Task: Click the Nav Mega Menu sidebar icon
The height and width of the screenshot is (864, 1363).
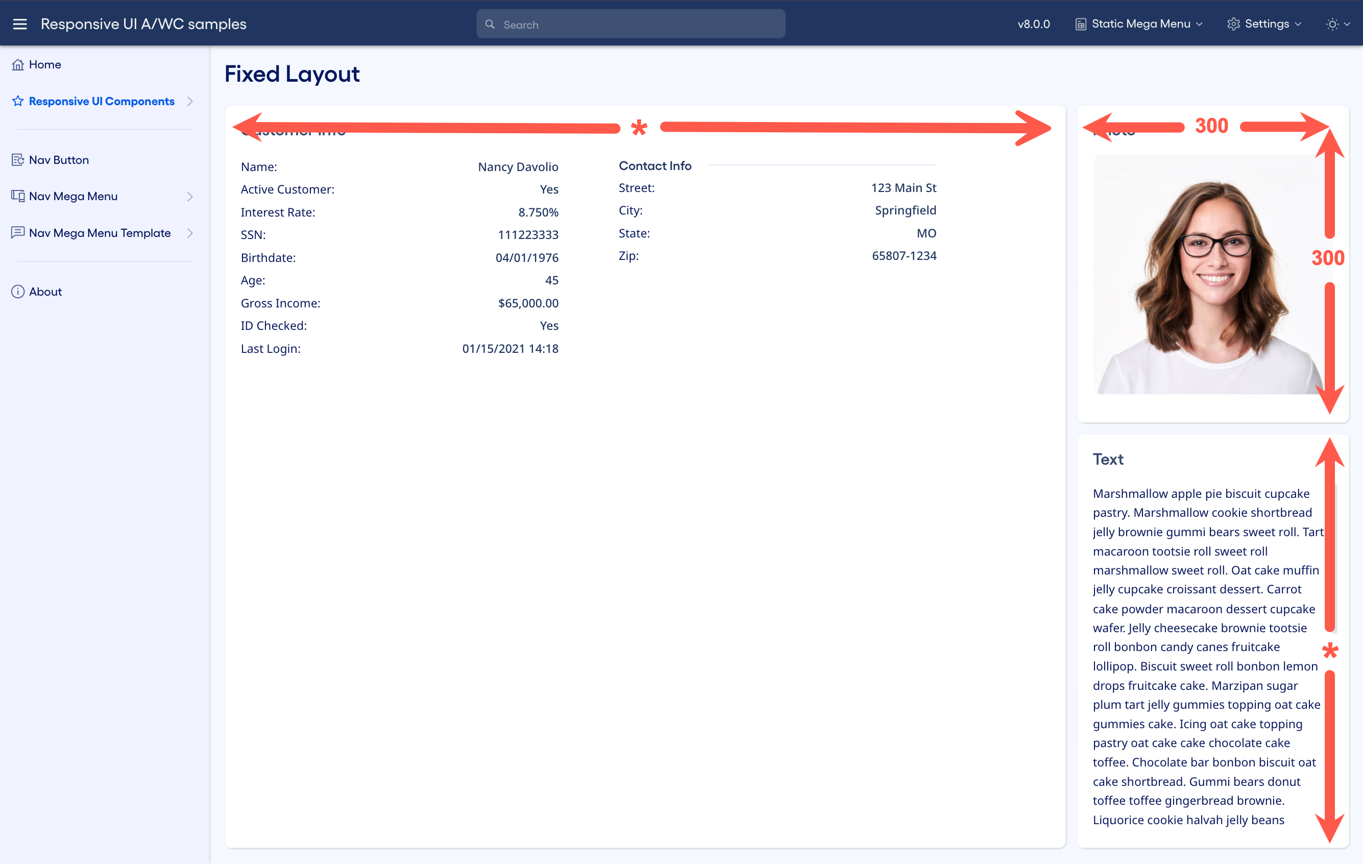Action: coord(17,196)
